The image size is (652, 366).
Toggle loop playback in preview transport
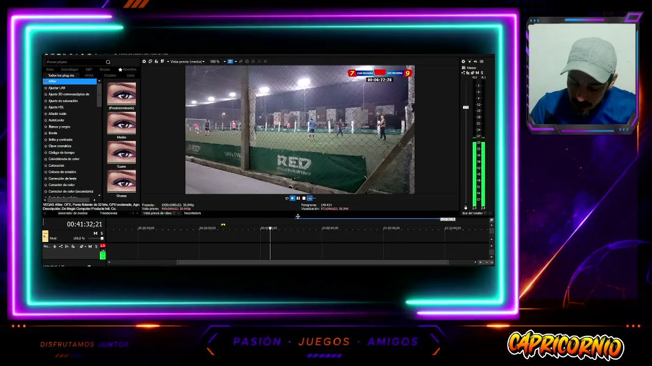point(287,198)
